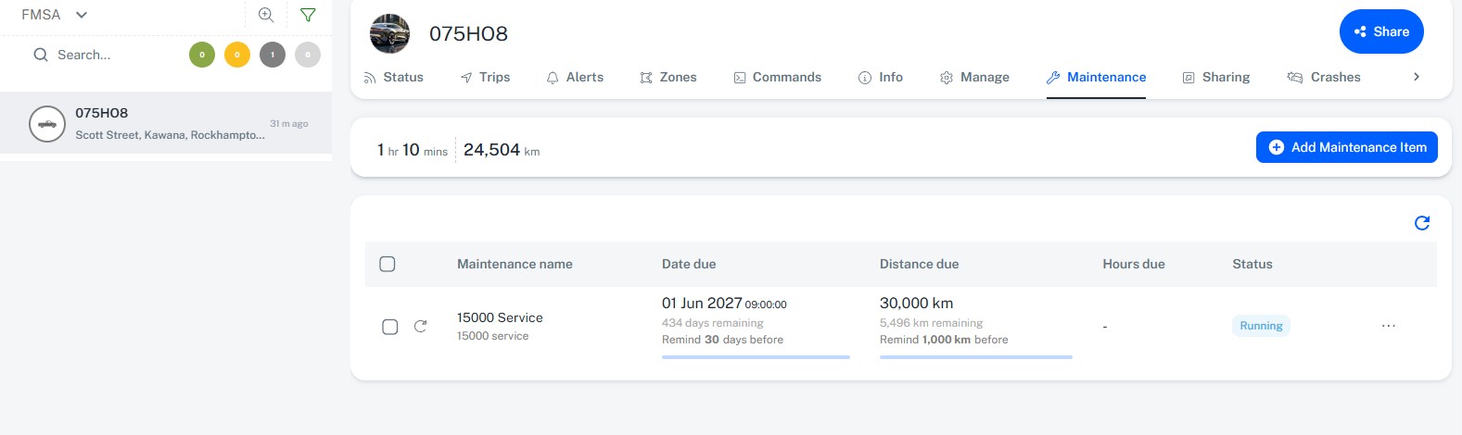This screenshot has width=1462, height=435.
Task: Click the Share button
Action: tap(1381, 31)
